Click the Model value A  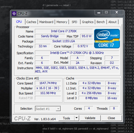click(x=78, y=58)
